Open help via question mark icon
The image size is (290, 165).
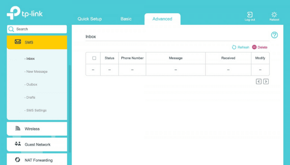(x=274, y=35)
